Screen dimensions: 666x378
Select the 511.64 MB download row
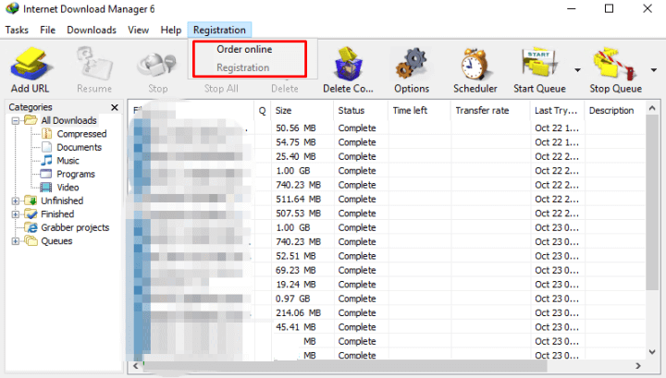click(x=387, y=199)
